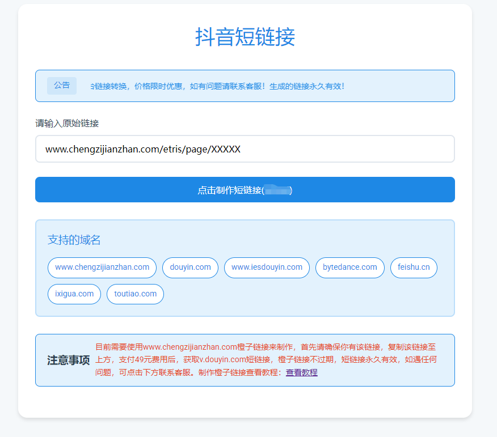
Task: Select the www.iesdouyin.com domain pill
Action: (266, 267)
